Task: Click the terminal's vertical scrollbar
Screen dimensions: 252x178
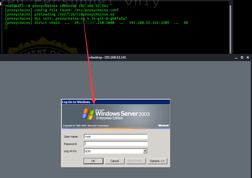Action: pos(230,29)
